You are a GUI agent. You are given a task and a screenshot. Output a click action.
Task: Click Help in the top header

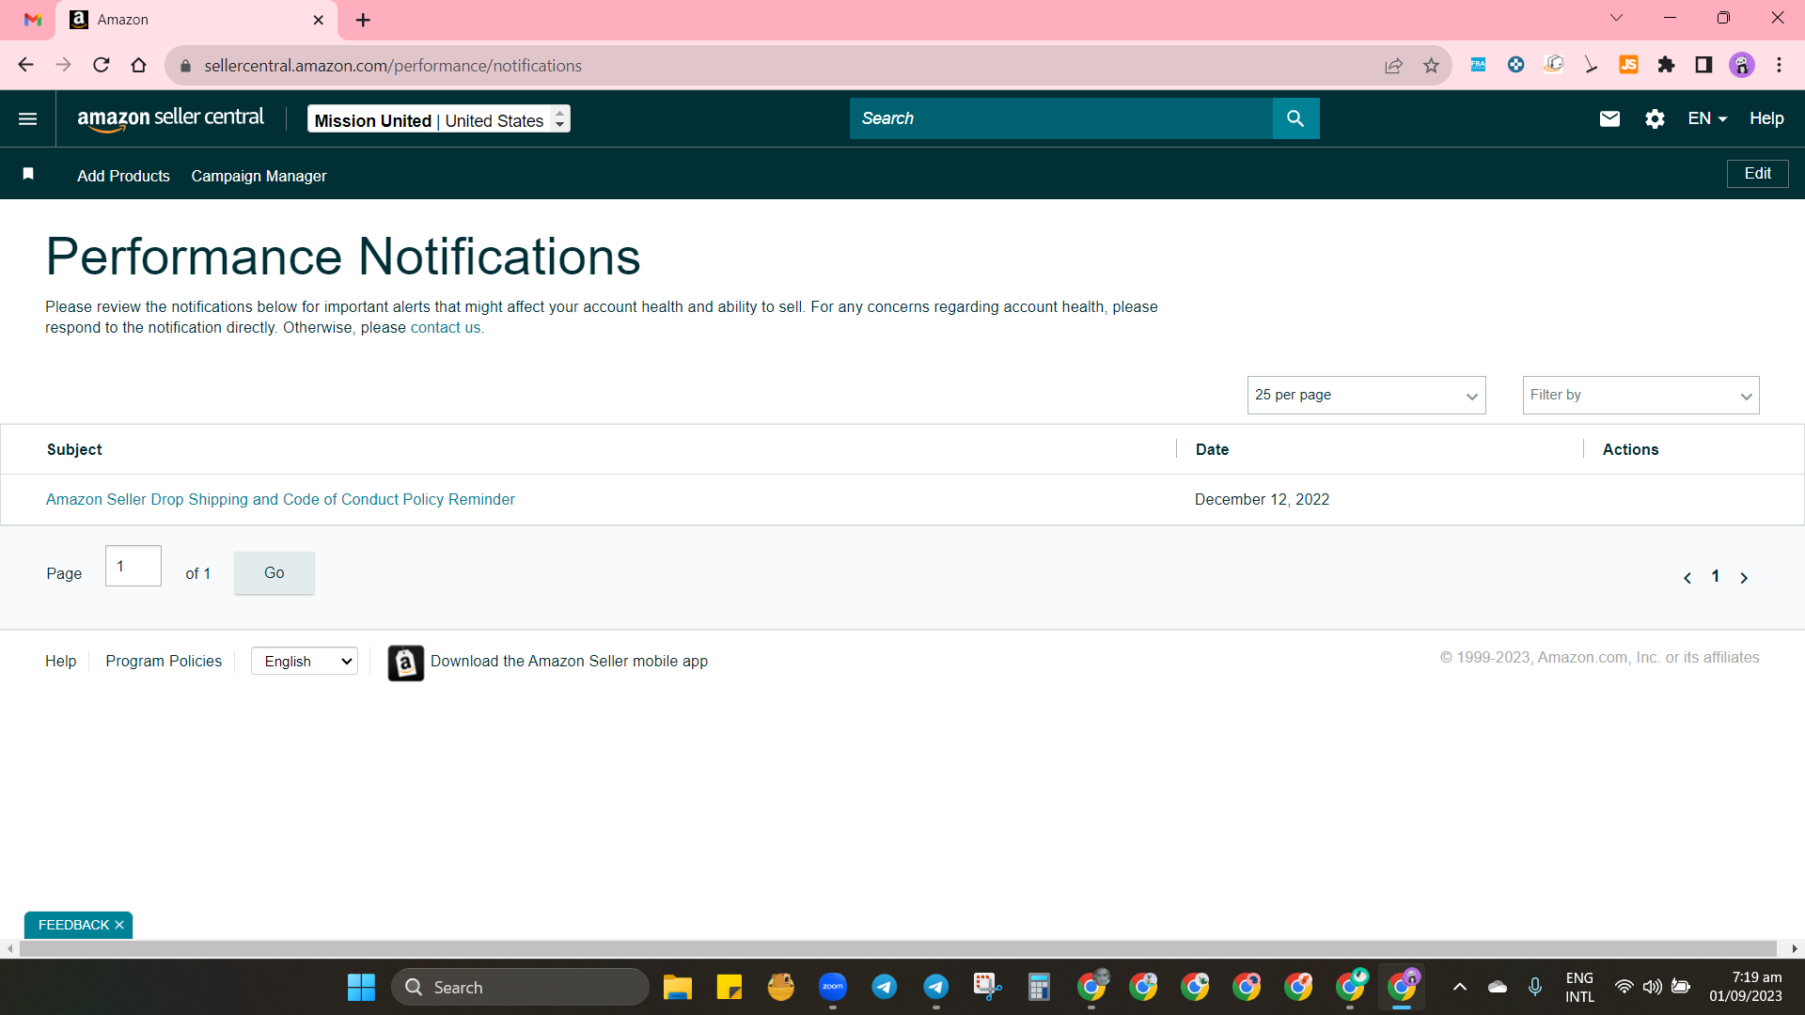point(1766,118)
